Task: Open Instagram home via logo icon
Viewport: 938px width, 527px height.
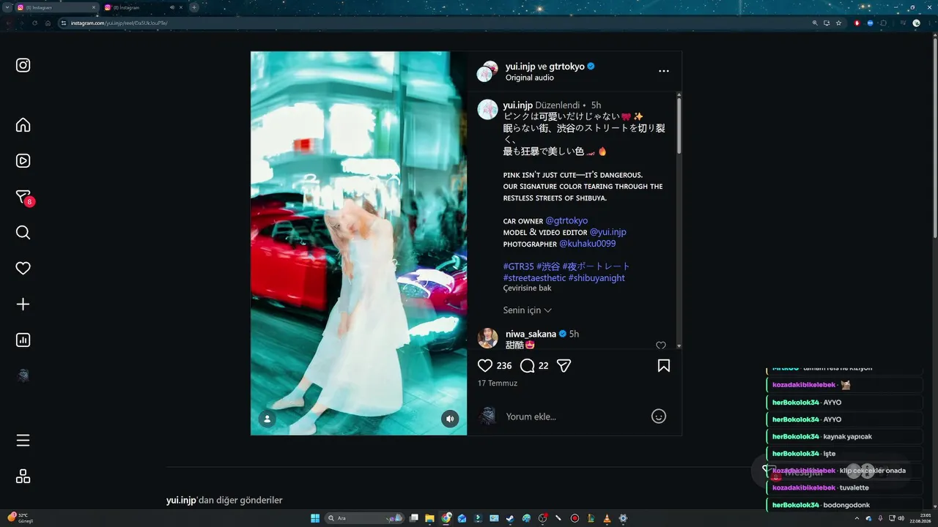Action: (23, 65)
